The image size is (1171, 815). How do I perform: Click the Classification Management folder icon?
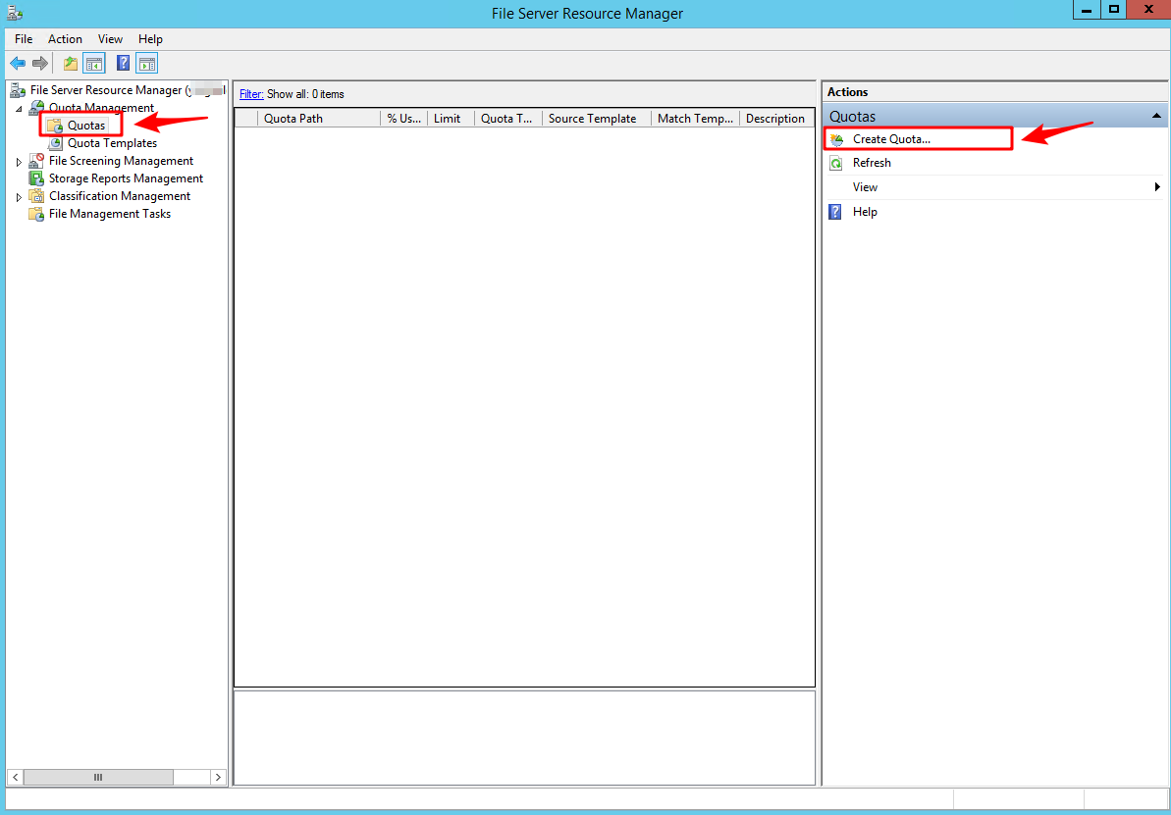[x=36, y=195]
